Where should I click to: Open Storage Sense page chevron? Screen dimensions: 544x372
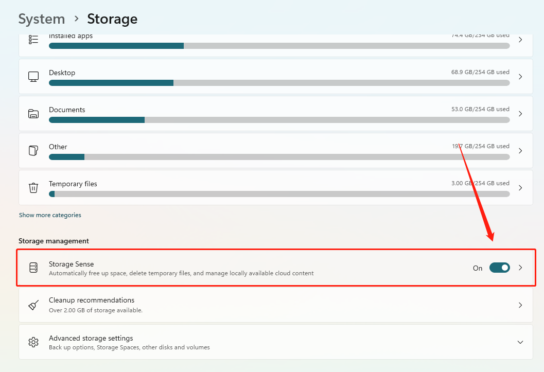point(520,268)
